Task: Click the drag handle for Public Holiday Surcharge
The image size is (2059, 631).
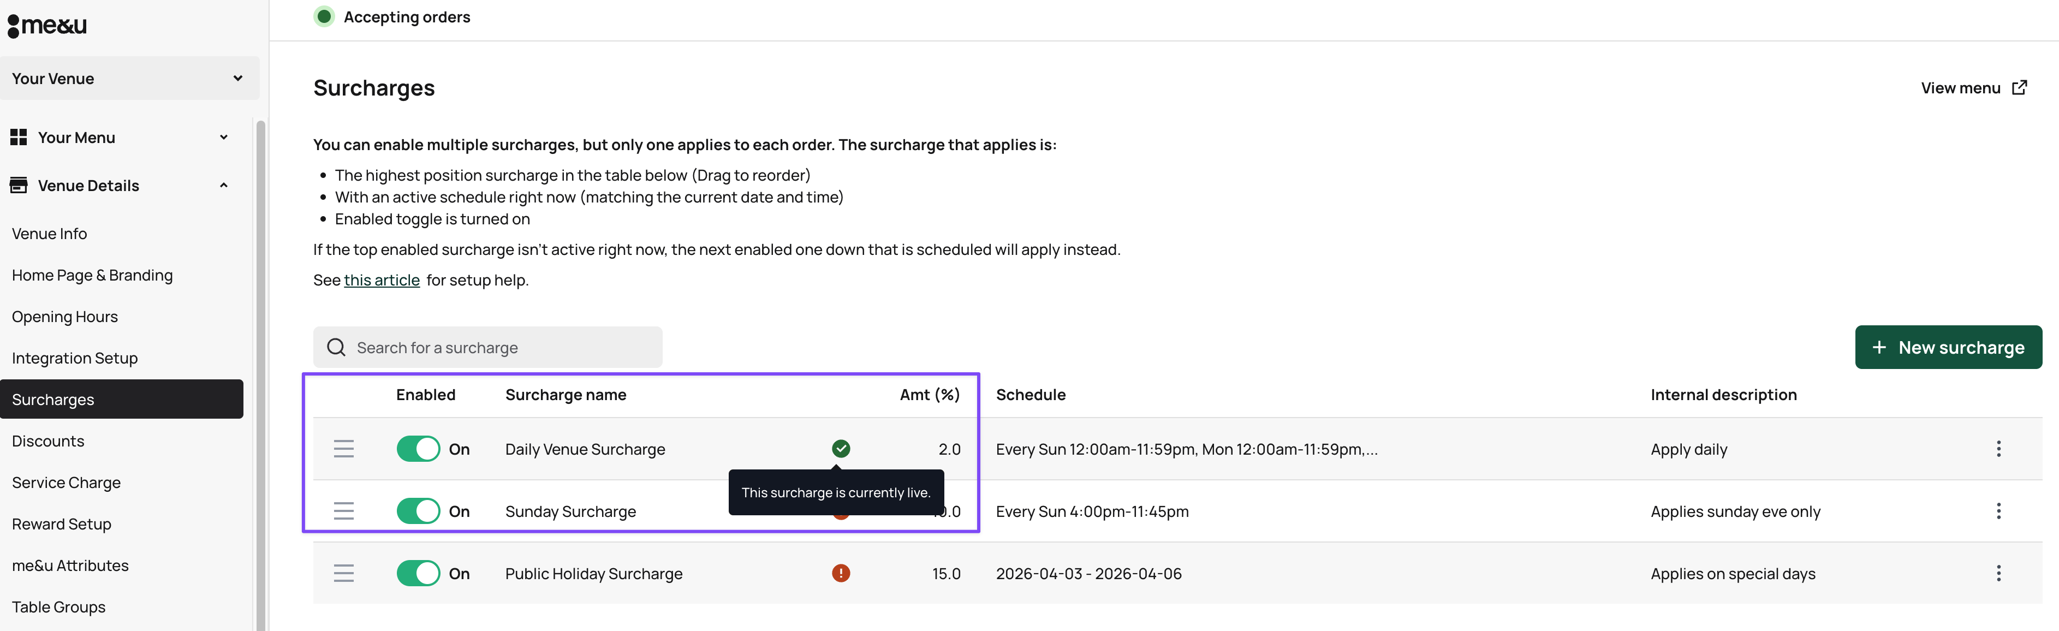Action: coord(344,574)
